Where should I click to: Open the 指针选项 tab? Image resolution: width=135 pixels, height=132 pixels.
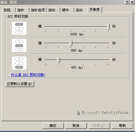(38, 10)
